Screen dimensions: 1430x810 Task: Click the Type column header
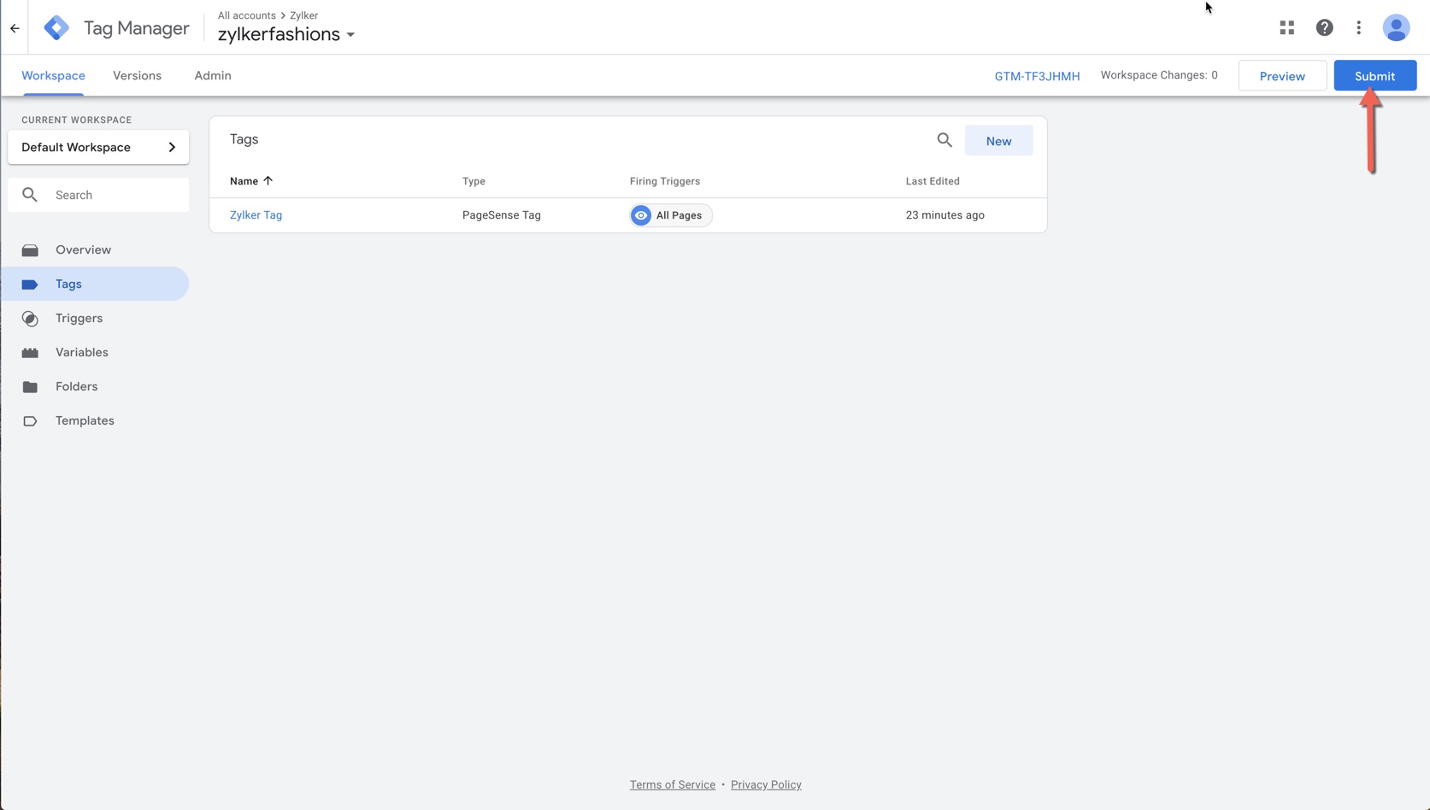474,181
